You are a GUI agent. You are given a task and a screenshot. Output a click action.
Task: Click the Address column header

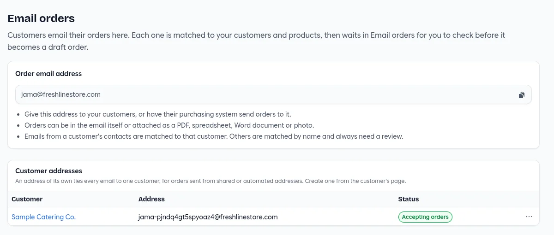point(151,199)
